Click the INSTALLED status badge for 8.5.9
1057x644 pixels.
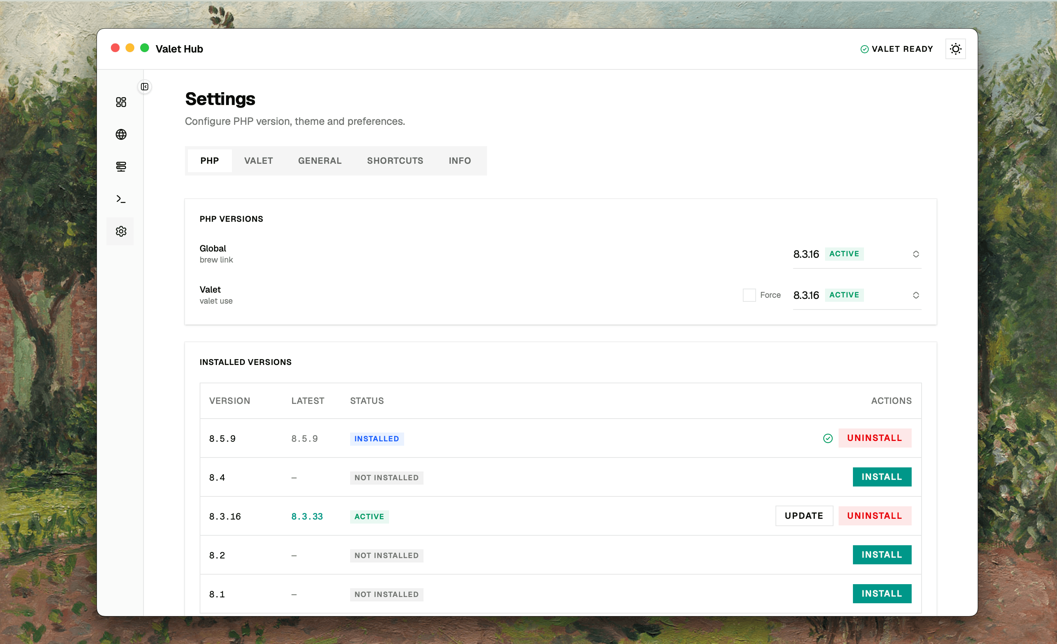[x=377, y=439]
